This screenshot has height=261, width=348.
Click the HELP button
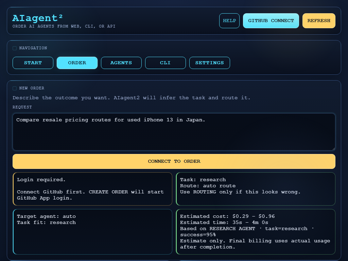(229, 20)
